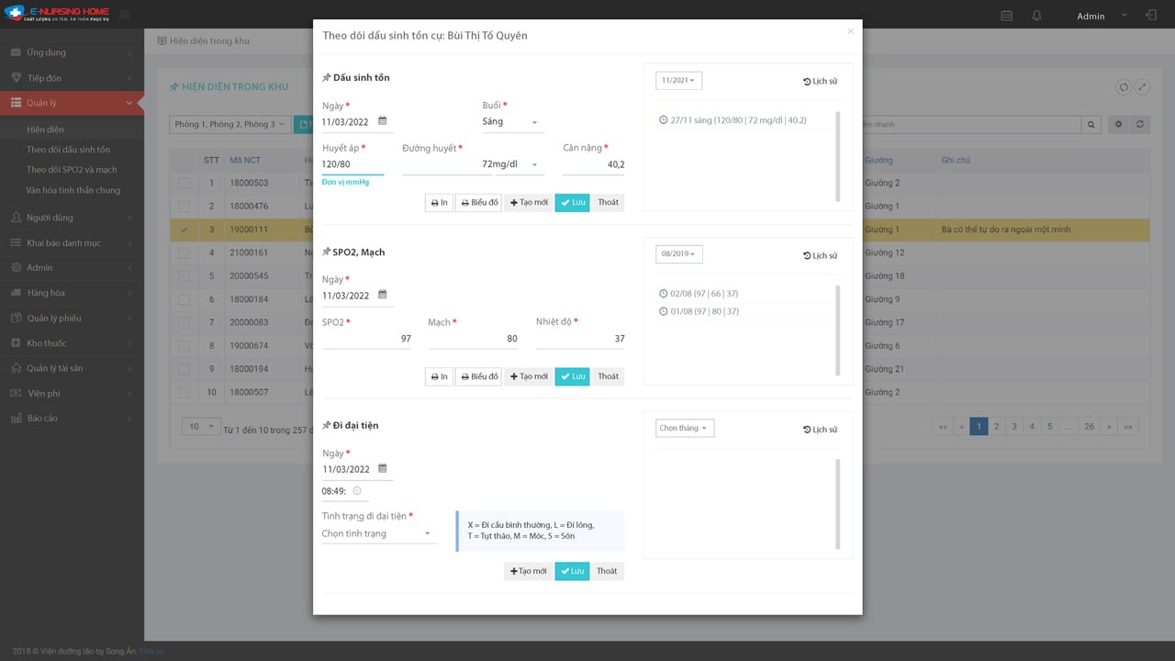Image resolution: width=1175 pixels, height=661 pixels.
Task: Open Tiếp đón in the sidebar
Action: [72, 78]
